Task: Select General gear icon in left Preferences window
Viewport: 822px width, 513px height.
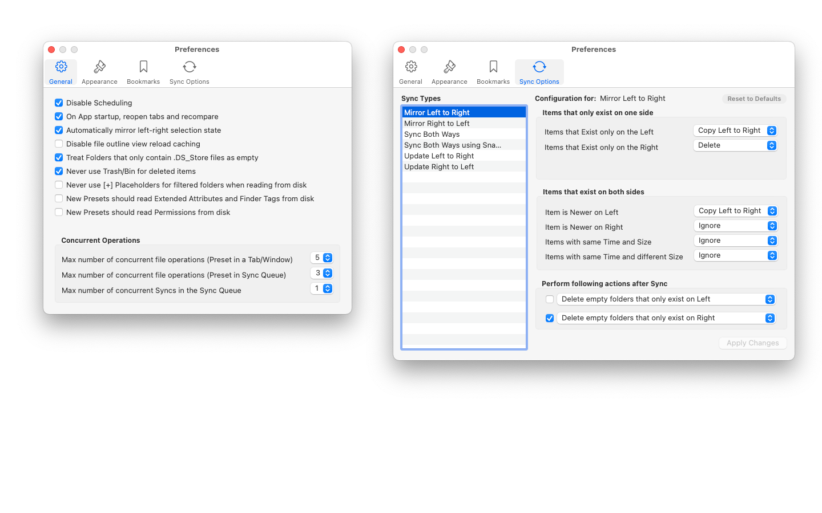Action: pyautogui.click(x=61, y=67)
